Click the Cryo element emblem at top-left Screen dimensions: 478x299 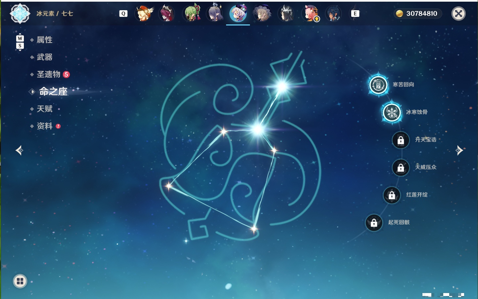pyautogui.click(x=20, y=14)
